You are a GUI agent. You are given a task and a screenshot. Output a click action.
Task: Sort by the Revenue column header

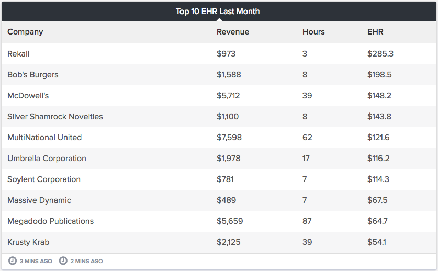click(x=233, y=32)
